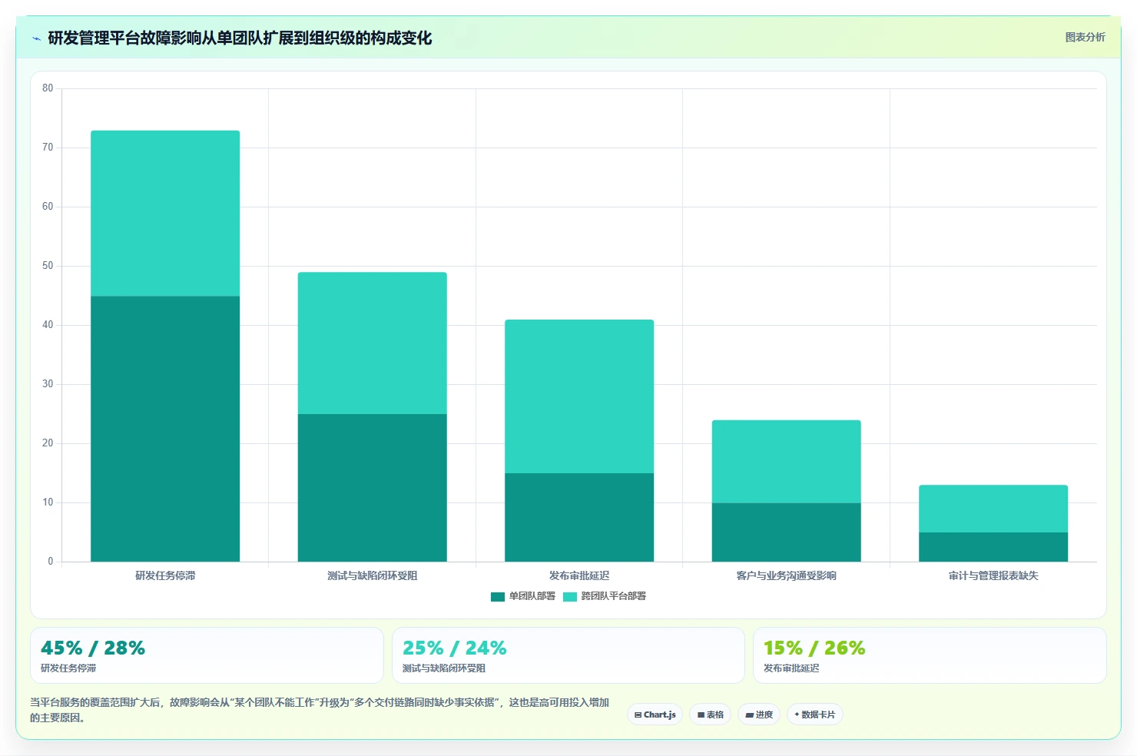This screenshot has width=1137, height=756.
Task: Click the 15% / 26% data card value
Action: 814,648
